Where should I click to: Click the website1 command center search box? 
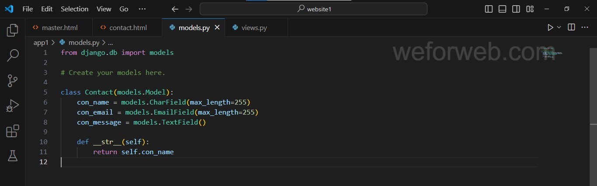pyautogui.click(x=313, y=9)
